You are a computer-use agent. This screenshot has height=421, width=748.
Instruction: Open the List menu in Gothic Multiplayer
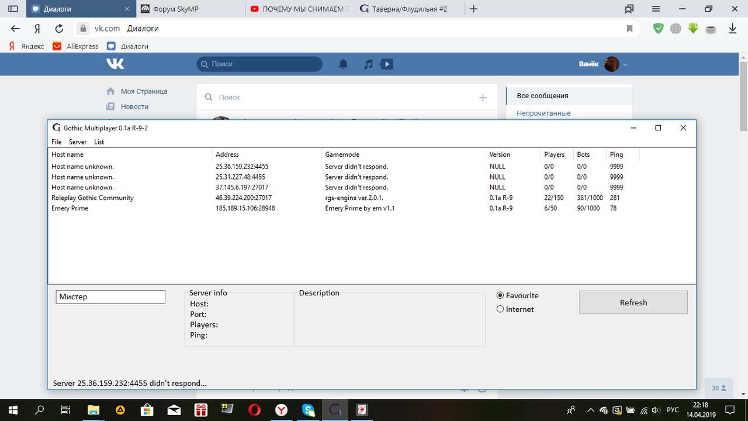(99, 142)
